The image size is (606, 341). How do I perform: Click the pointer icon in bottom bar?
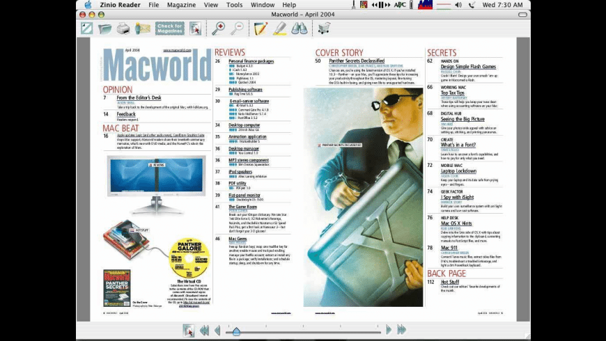189,331
